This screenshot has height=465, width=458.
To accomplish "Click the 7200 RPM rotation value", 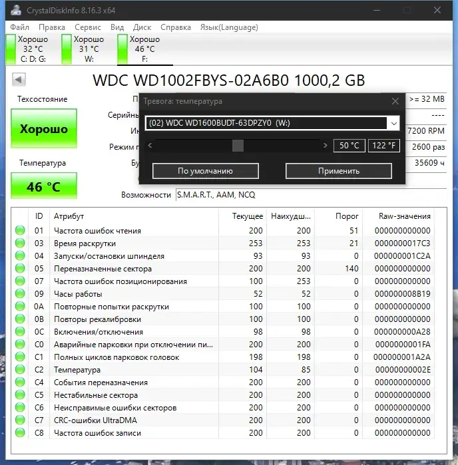I will pyautogui.click(x=426, y=131).
